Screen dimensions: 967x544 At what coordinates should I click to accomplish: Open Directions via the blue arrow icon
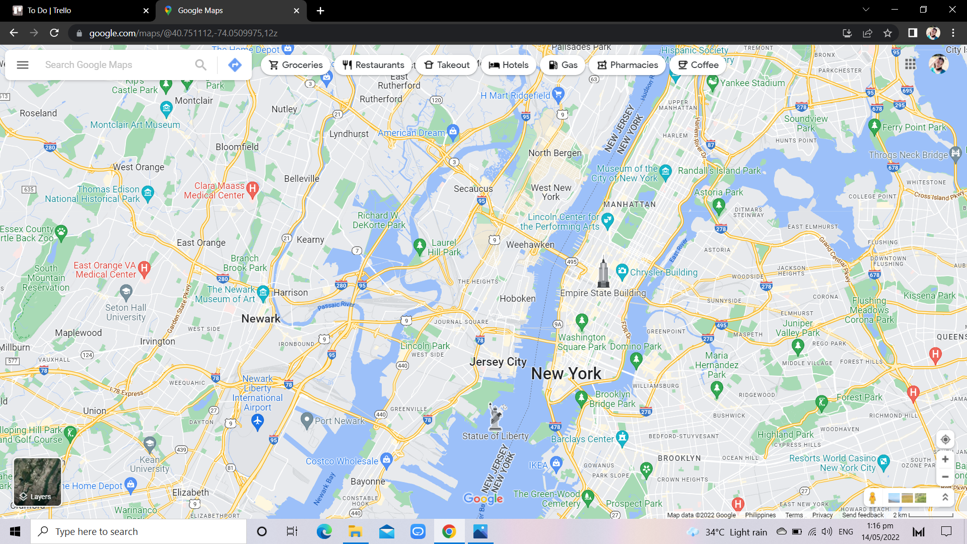click(235, 65)
